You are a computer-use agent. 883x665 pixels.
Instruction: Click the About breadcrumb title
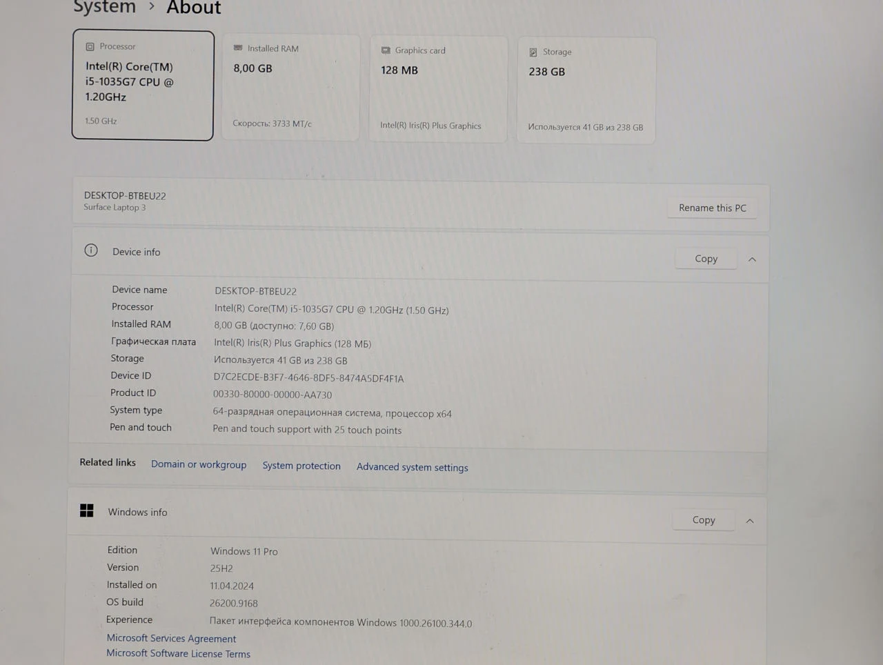(194, 8)
